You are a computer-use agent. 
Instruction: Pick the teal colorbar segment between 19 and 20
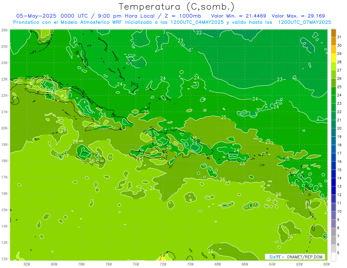(333, 132)
